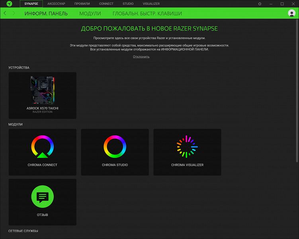Viewport: 299px width, 239px height.
Task: Click the Razer logo icon
Action: (9, 4)
